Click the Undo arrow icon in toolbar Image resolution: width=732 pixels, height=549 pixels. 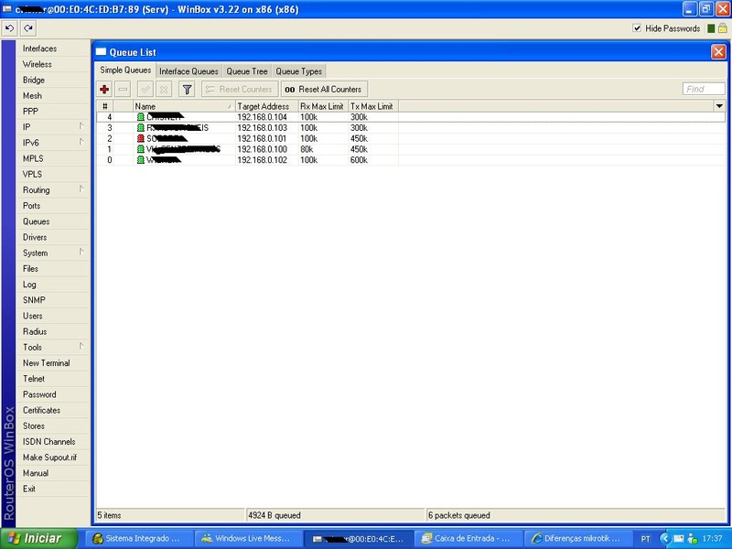pyautogui.click(x=10, y=28)
